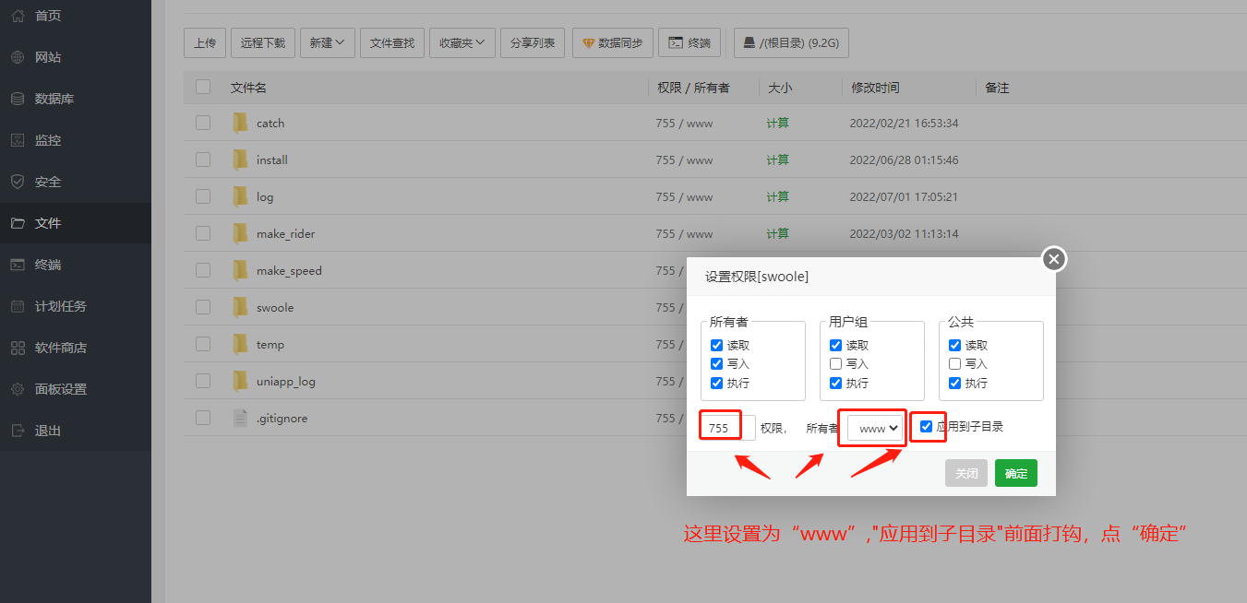
Task: Open the 监控 monitoring sidebar item
Action: 76,140
